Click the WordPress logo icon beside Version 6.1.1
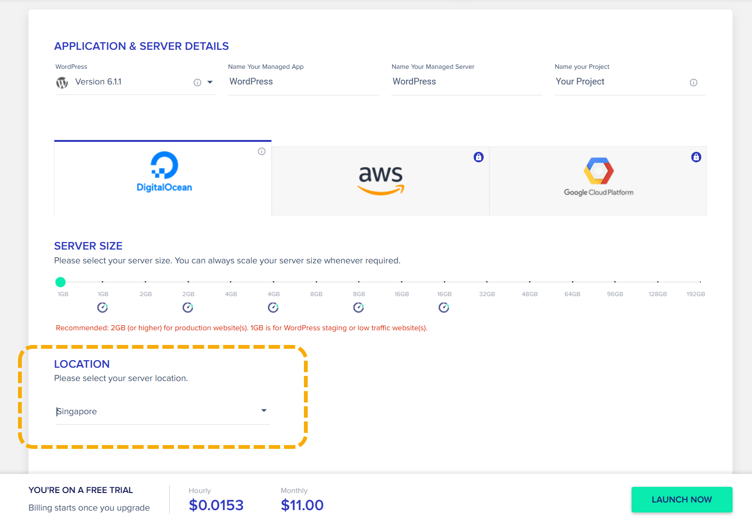This screenshot has height=521, width=752. click(x=62, y=83)
